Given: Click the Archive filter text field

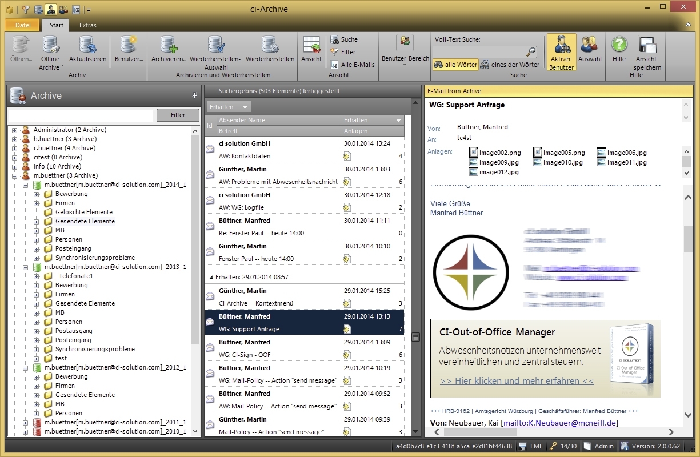Looking at the screenshot, I should [81, 115].
